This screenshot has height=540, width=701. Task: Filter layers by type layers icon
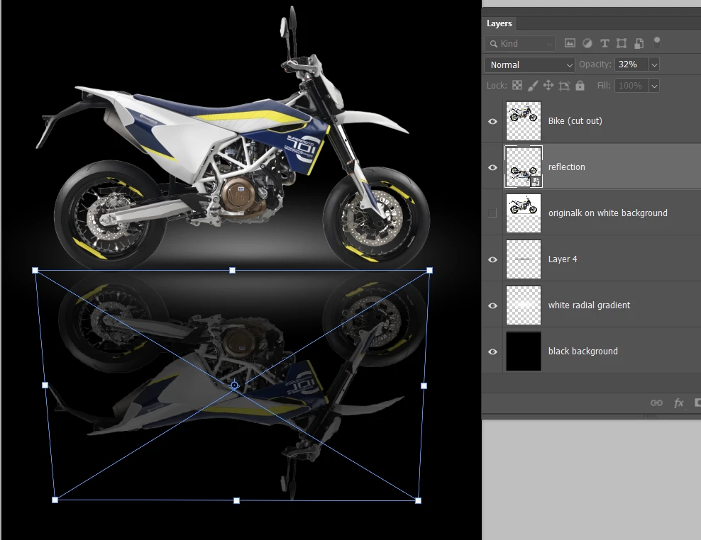605,43
